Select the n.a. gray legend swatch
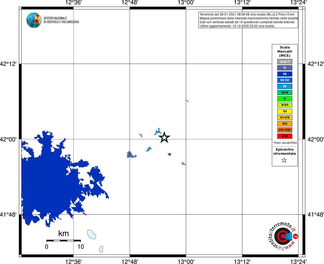 [x=285, y=62]
